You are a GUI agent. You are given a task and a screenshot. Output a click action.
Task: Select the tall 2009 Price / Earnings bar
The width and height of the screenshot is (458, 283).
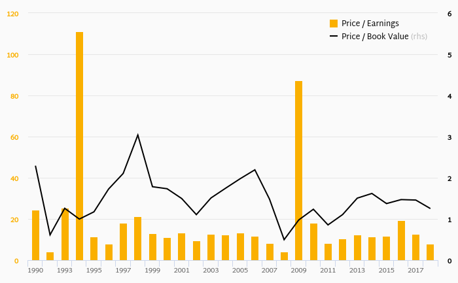click(298, 171)
